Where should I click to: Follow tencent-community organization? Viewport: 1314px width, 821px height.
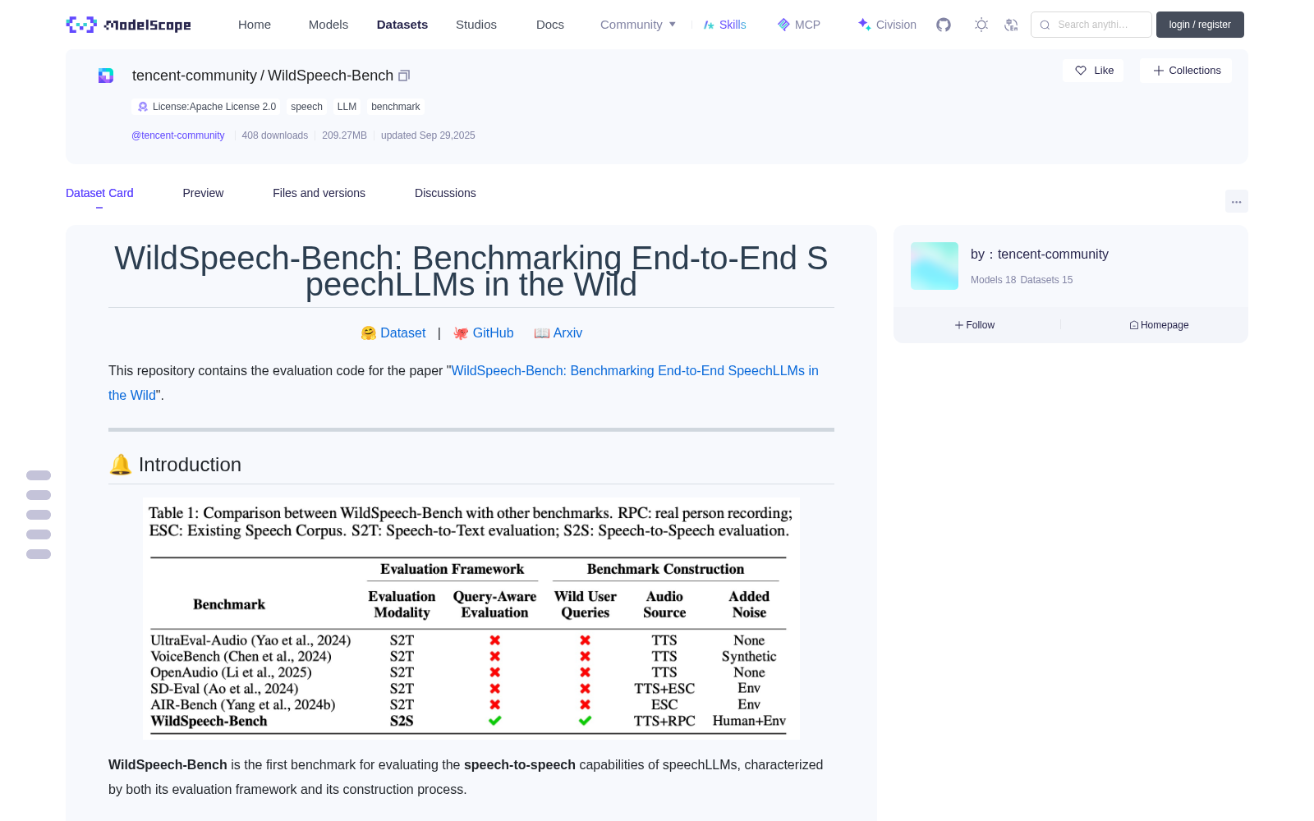[x=975, y=325]
